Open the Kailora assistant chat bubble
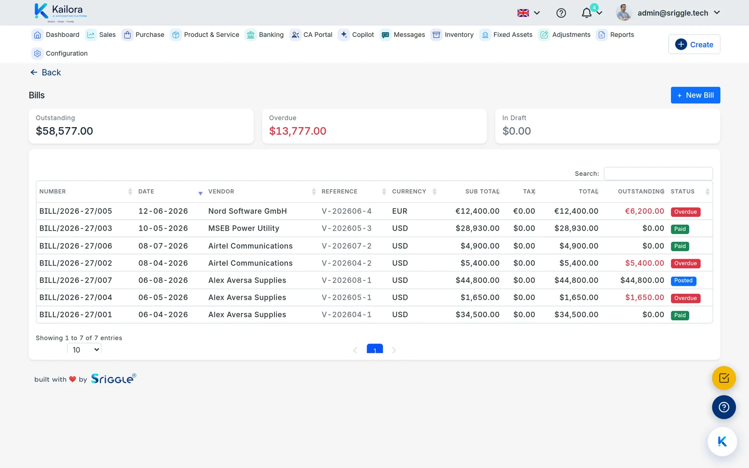The image size is (749, 468). (x=722, y=441)
